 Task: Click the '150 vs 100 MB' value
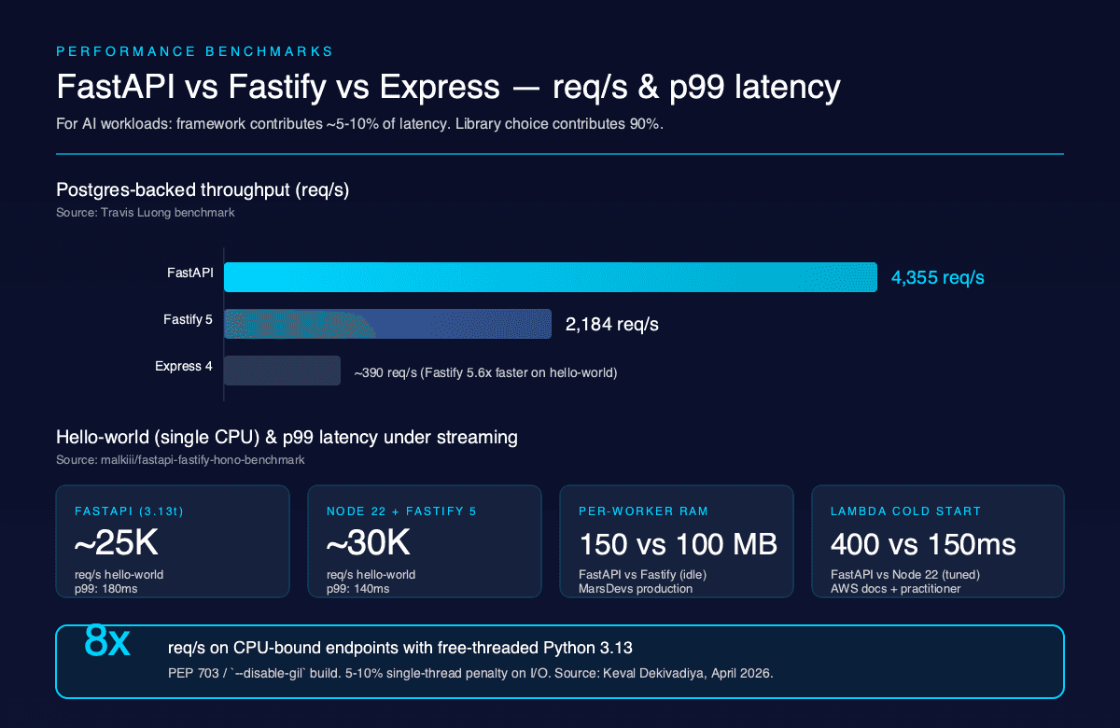(678, 544)
